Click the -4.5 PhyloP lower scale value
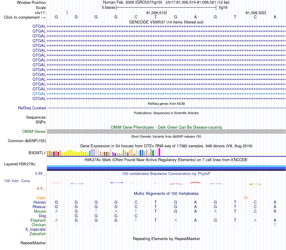This screenshot has height=250, width=286. coord(39,189)
